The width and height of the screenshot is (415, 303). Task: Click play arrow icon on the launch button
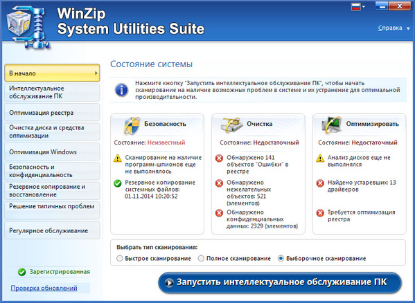(x=169, y=283)
